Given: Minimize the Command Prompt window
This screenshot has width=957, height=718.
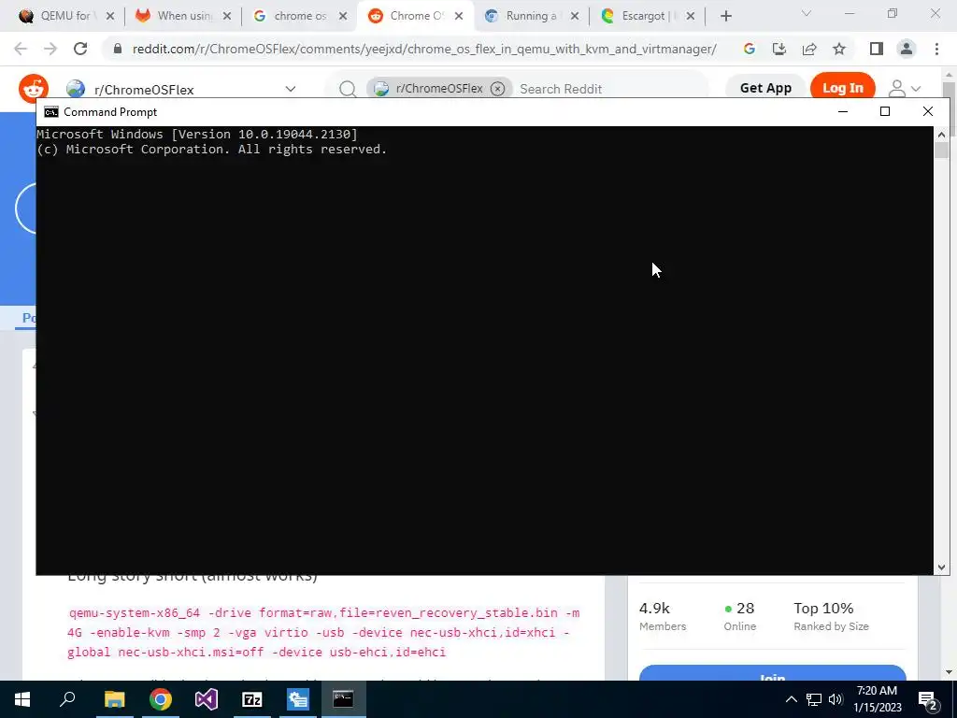Looking at the screenshot, I should [x=843, y=111].
